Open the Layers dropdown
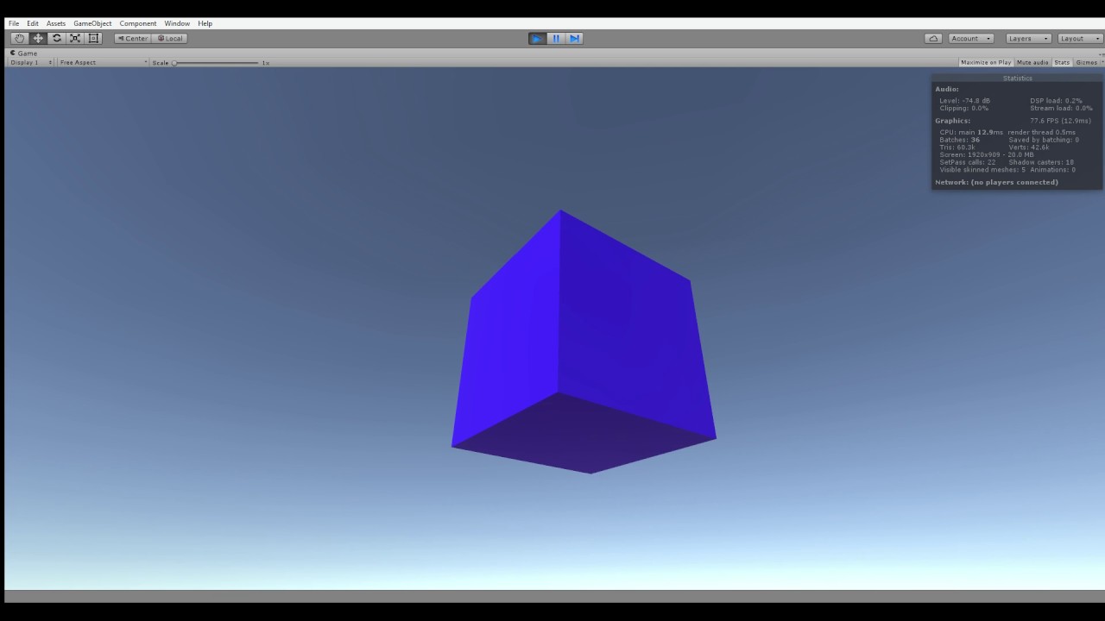 pyautogui.click(x=1028, y=38)
